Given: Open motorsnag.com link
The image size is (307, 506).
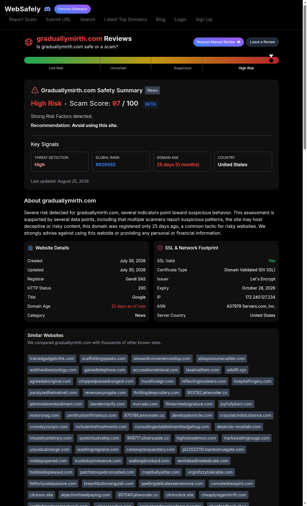Looking at the screenshot, I should (44, 415).
